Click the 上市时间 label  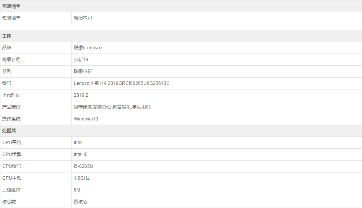(11, 95)
